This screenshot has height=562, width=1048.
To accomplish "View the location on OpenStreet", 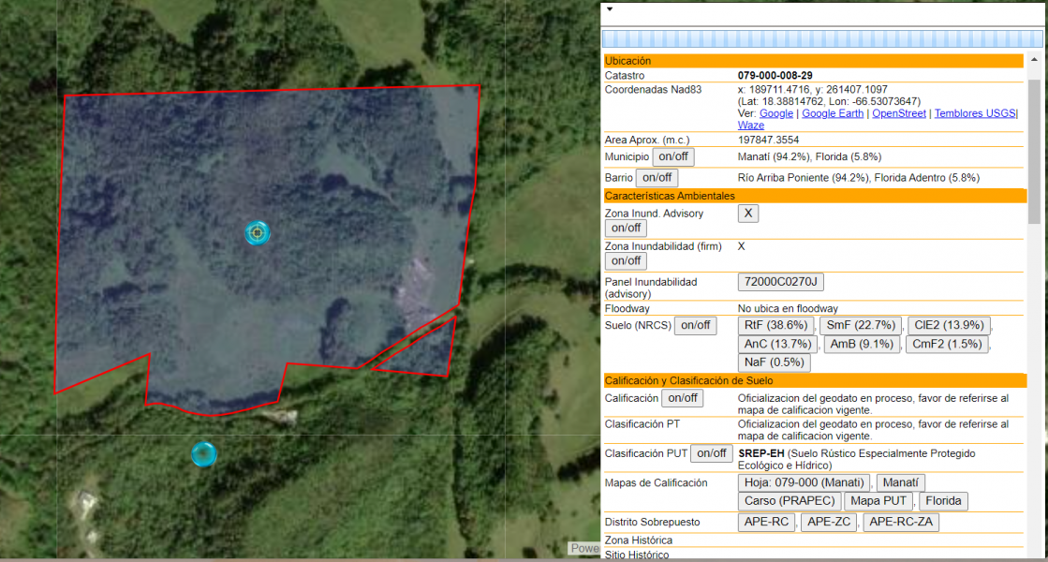I will (898, 112).
